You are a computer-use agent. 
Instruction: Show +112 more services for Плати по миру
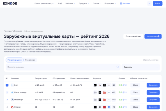tap(114, 93)
